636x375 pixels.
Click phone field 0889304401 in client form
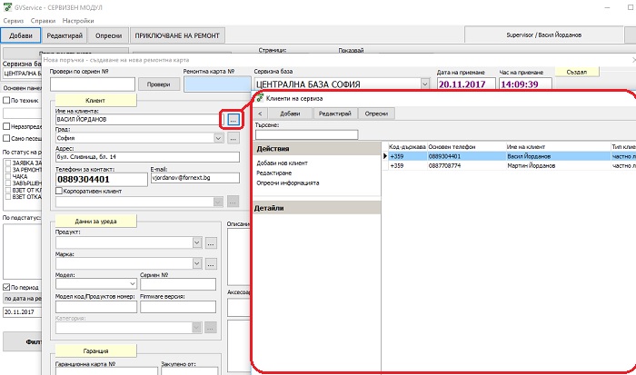[102, 180]
